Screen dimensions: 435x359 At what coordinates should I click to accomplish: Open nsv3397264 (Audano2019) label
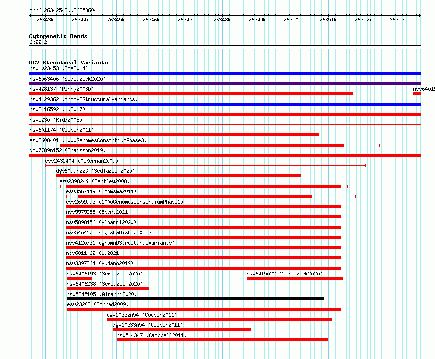coord(100,263)
